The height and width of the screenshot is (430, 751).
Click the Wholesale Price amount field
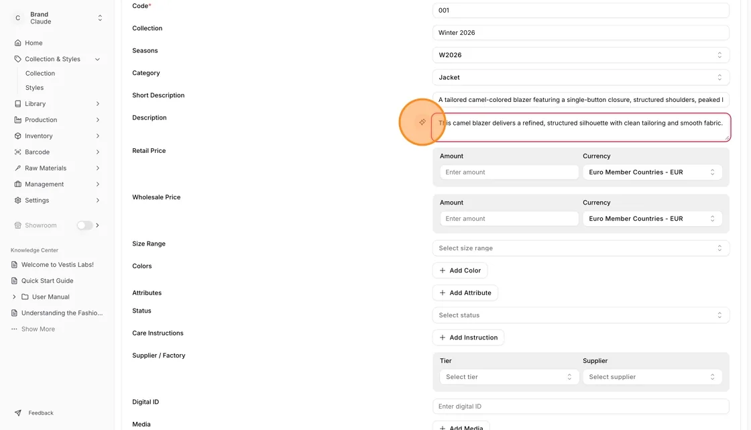pos(509,219)
